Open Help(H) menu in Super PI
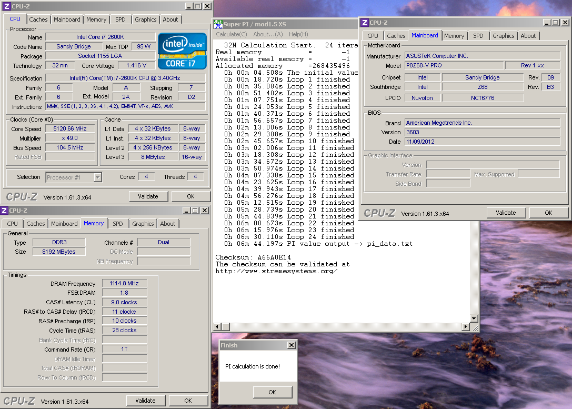Screen dimensions: 572x409 298,34
